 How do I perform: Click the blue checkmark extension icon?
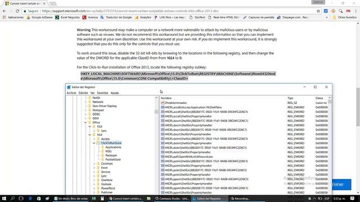tap(326, 11)
